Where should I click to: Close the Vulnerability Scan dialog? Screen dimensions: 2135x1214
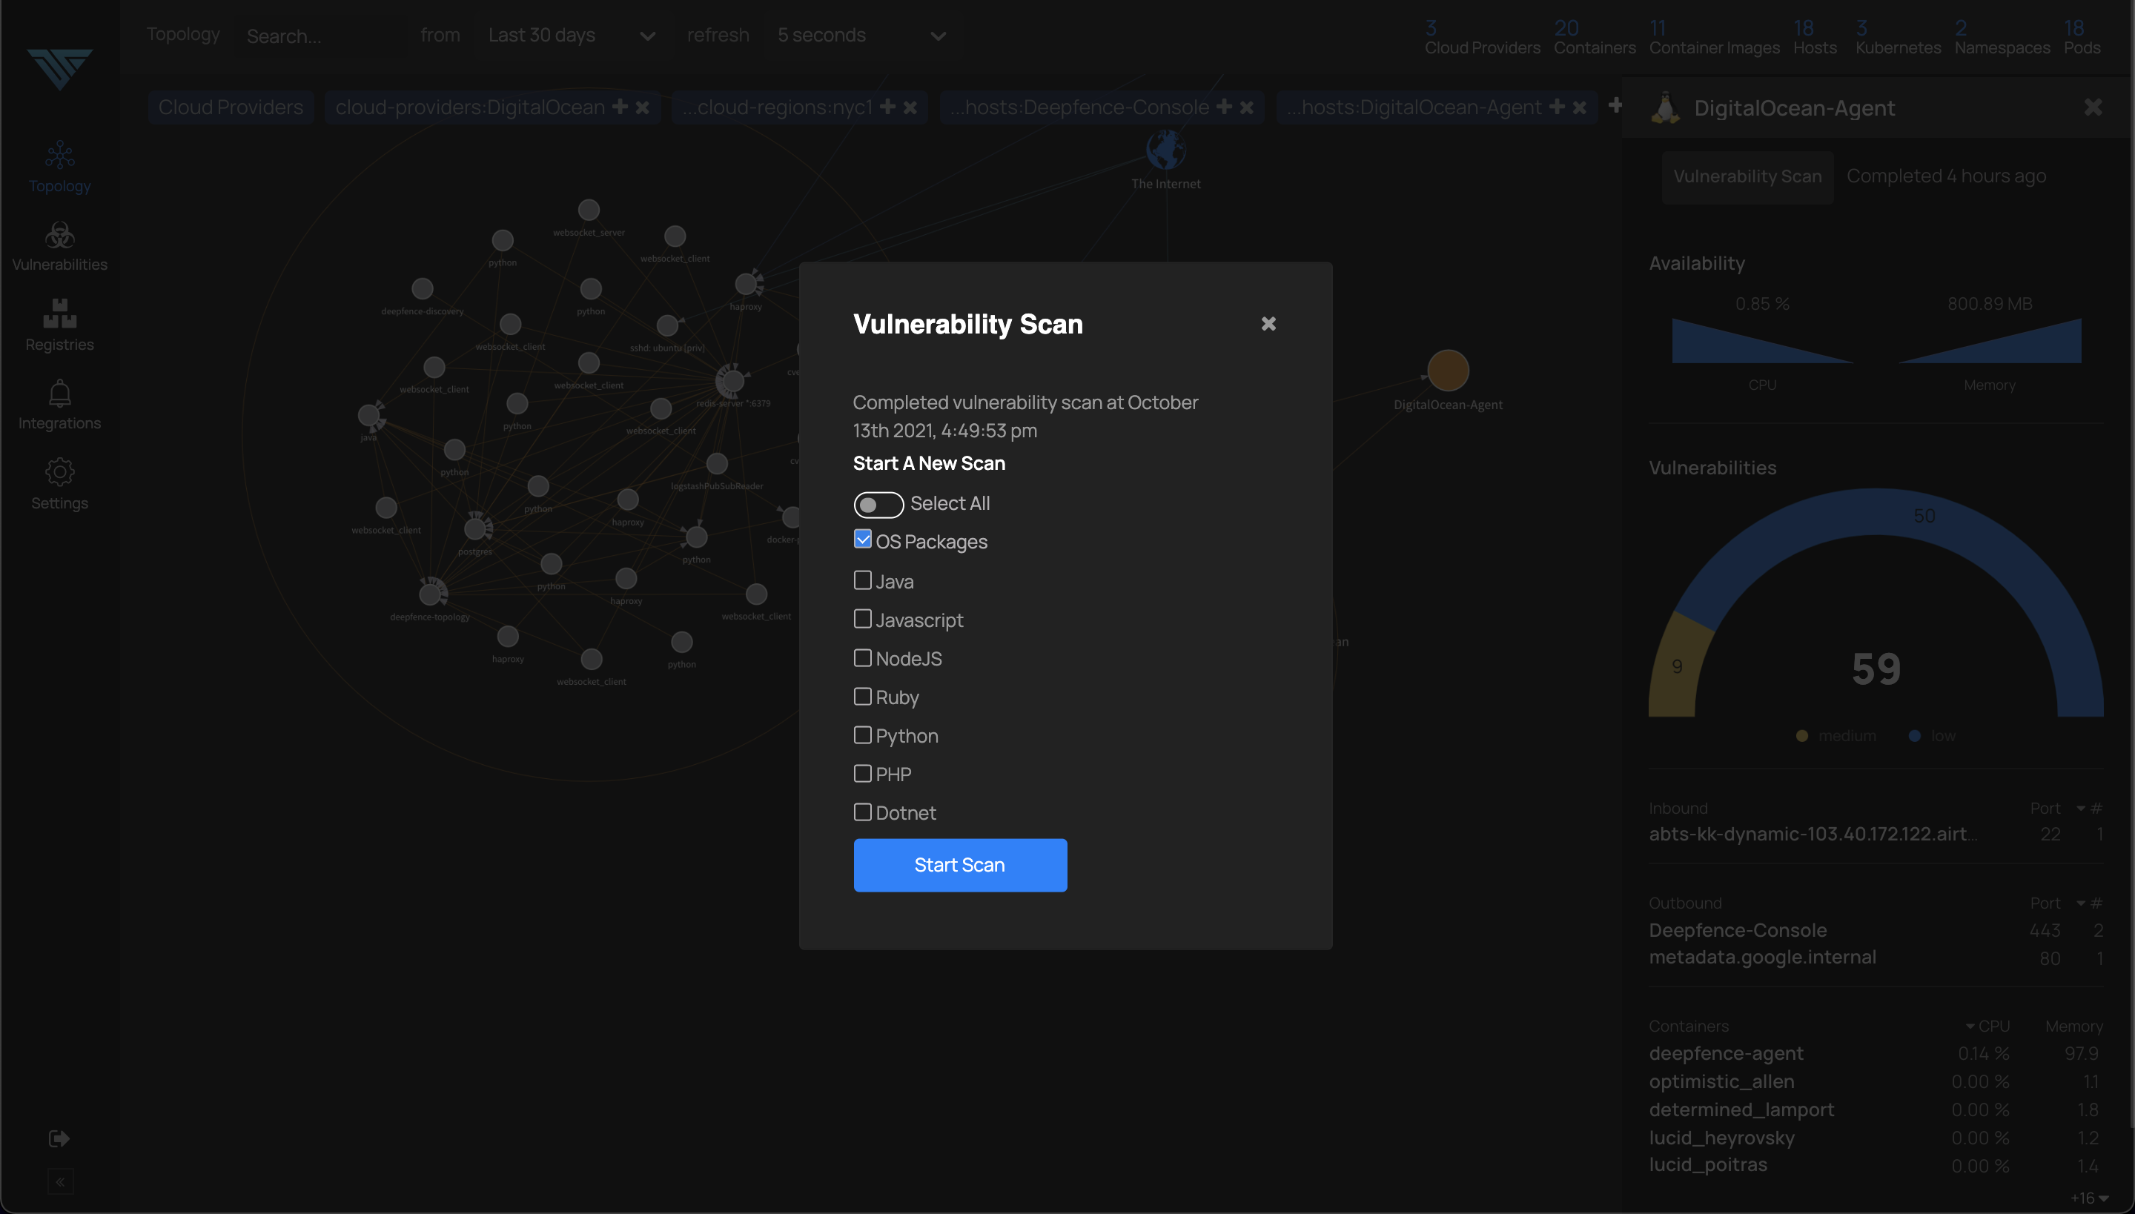point(1267,324)
